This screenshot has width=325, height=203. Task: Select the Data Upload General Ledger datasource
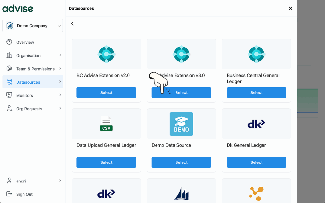click(106, 162)
